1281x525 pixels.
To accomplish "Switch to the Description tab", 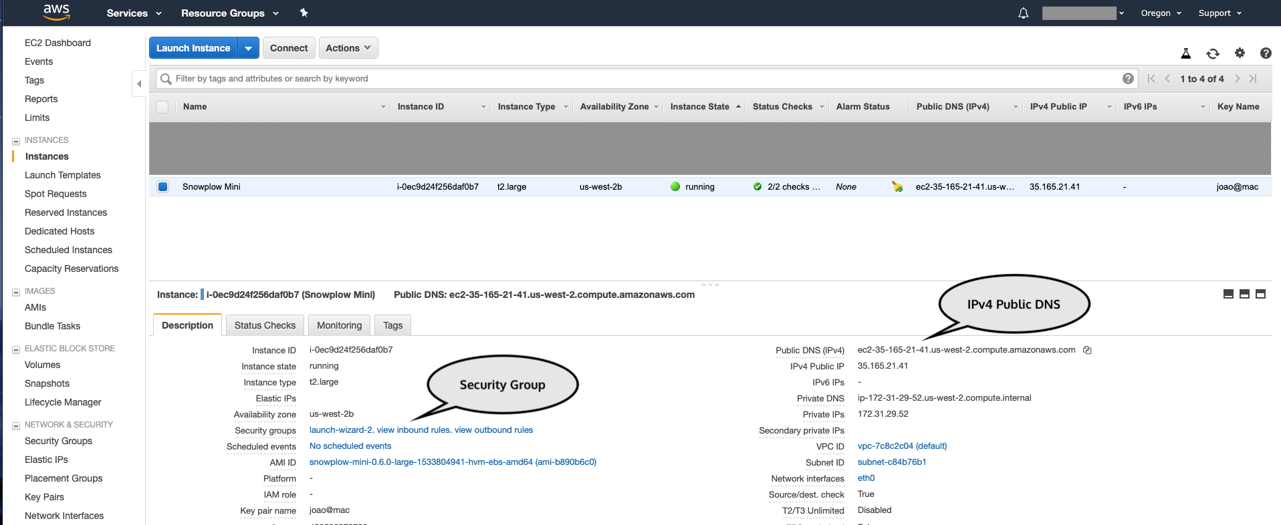I will (187, 325).
